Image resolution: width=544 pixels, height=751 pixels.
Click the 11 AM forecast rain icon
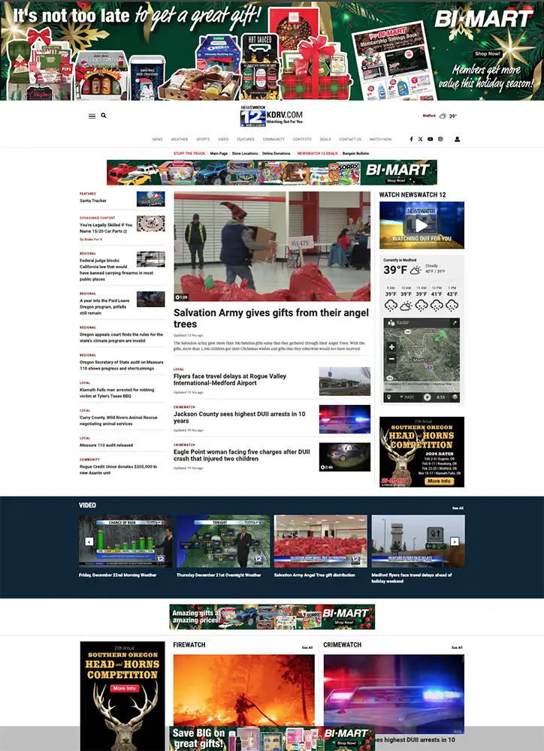422,305
